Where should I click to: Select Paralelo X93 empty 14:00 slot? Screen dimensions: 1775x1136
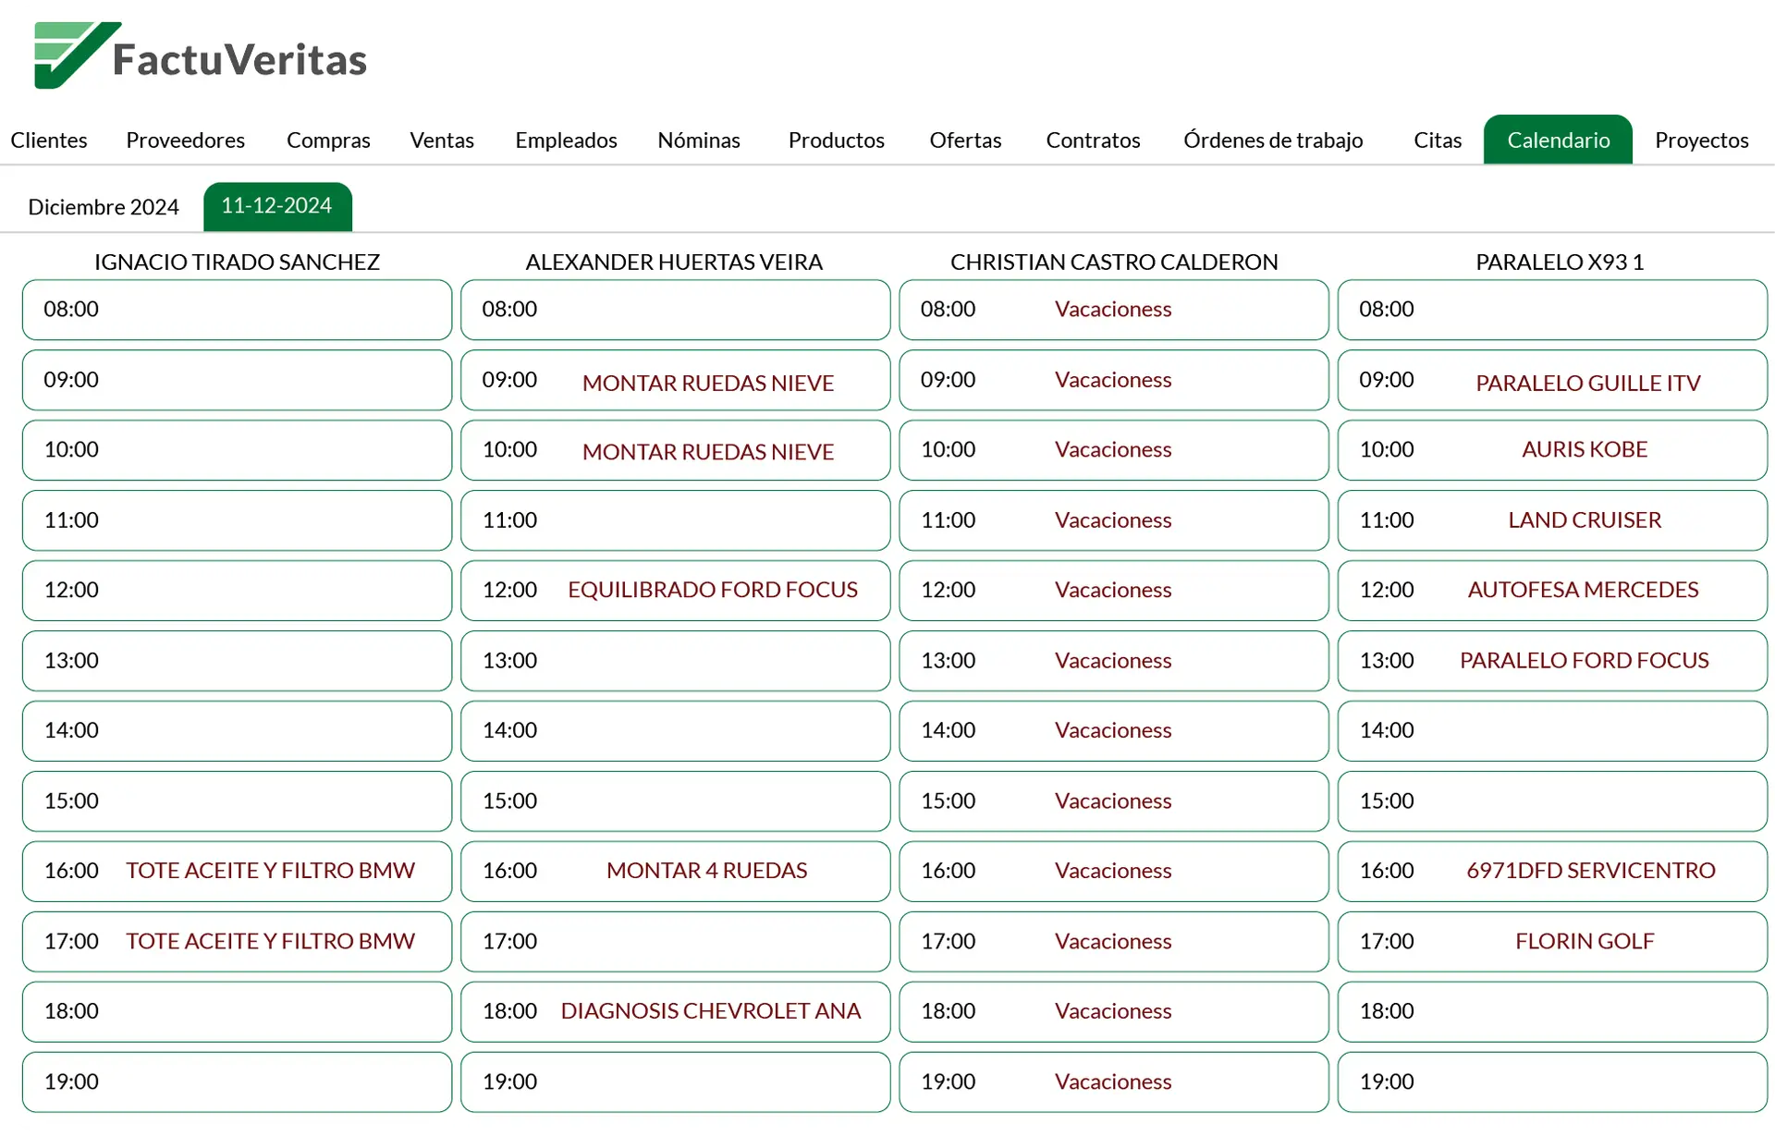tap(1552, 731)
